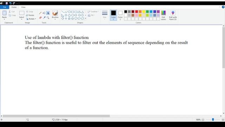
Task: Expand the Shapes gallery more arrow
Action: coord(85,19)
